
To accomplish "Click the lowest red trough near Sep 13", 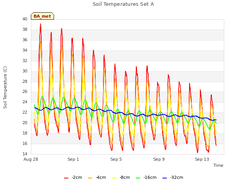I will 198,152.
